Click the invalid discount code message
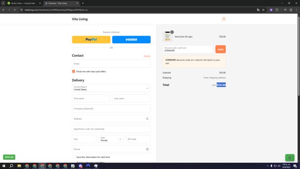Screen dimensions: 300x169 tap(194, 61)
